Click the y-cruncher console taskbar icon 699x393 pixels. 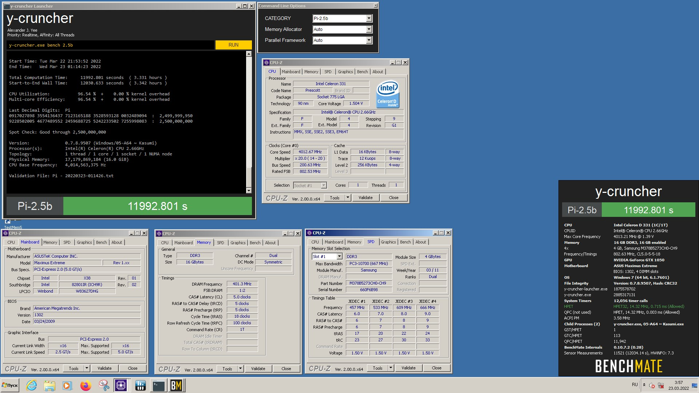coord(158,385)
